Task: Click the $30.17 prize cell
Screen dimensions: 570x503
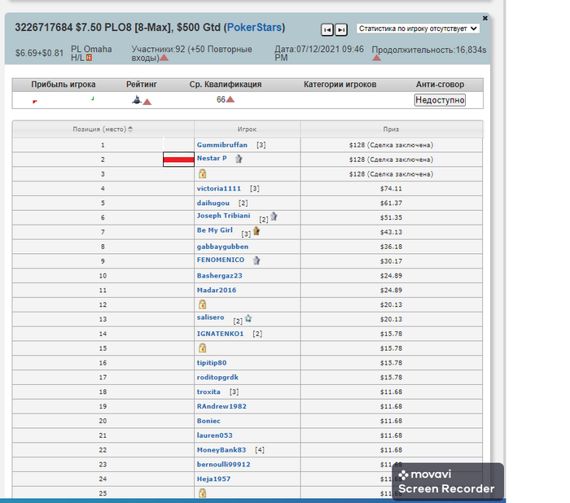Action: coord(391,261)
